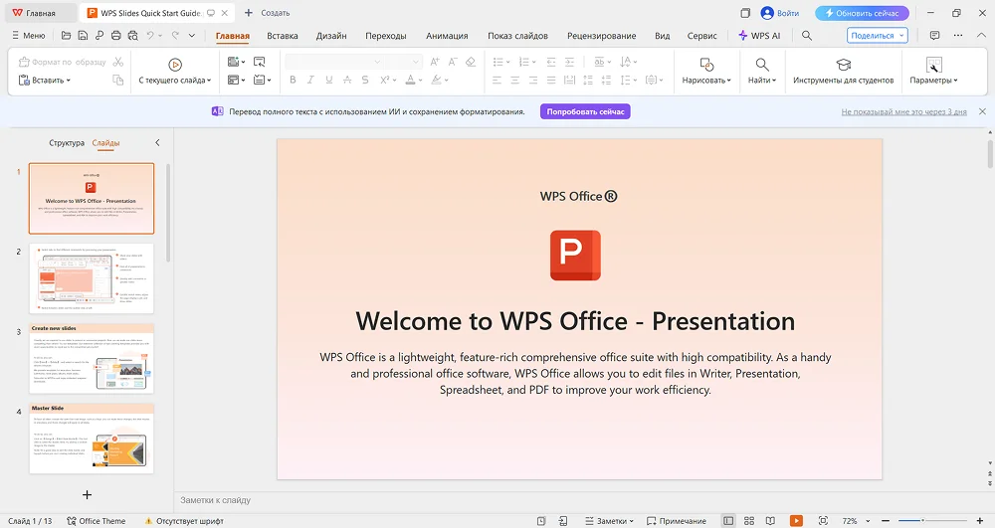
Task: Clear formatting with the eraser icon
Action: [x=471, y=62]
